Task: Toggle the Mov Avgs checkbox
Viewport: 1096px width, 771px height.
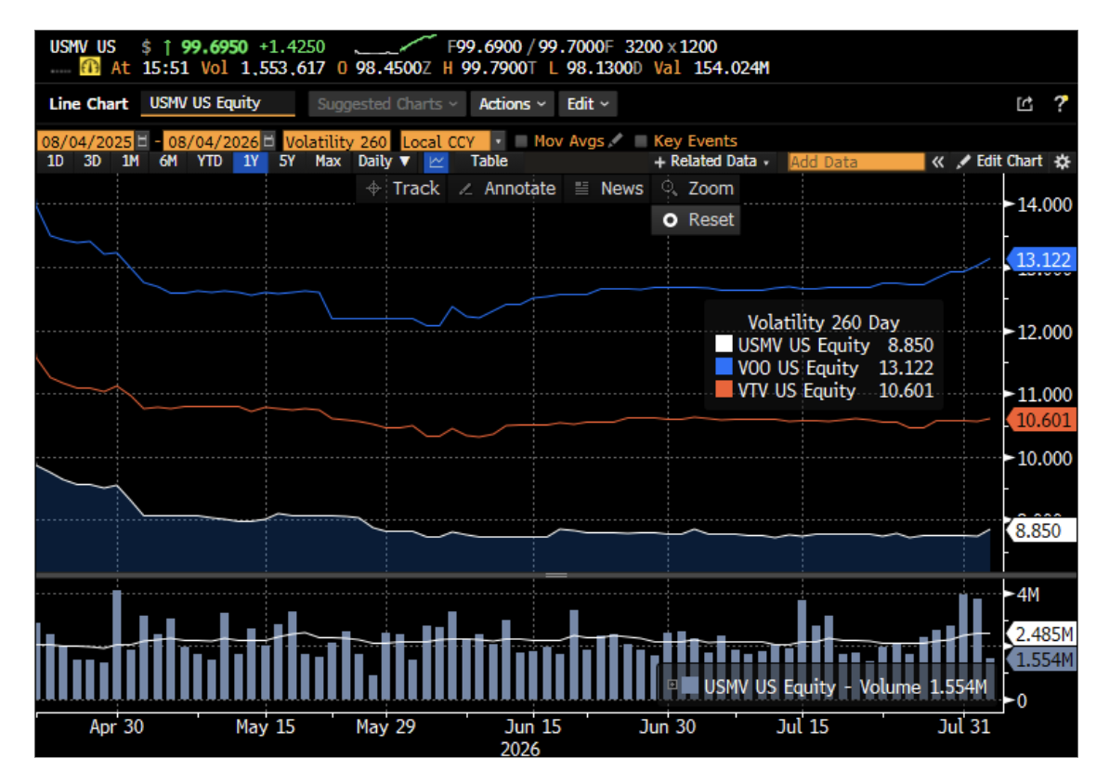Action: click(521, 141)
